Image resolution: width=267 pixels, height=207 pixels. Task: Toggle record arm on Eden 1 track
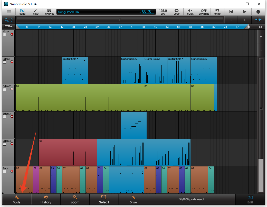tap(12, 62)
